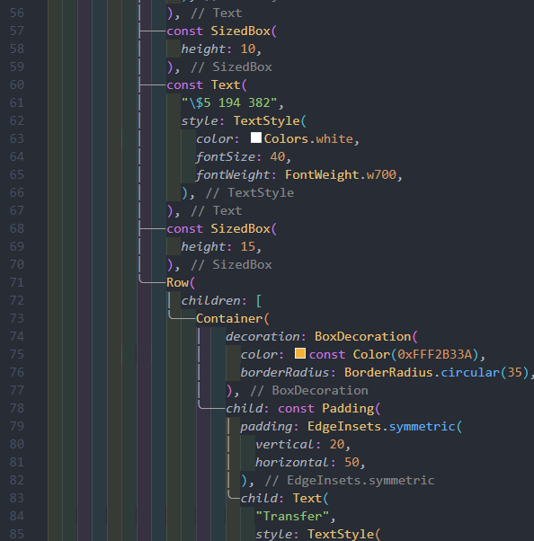Click the // Text comment on line 67

coord(217,211)
